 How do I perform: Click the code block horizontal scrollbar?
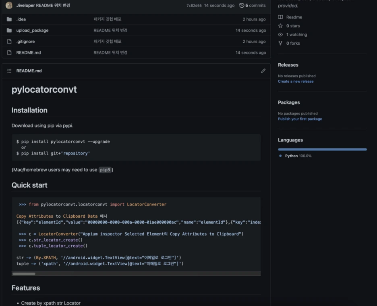click(24, 274)
